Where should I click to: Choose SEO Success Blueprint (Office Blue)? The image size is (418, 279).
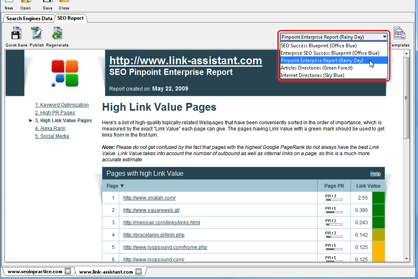pyautogui.click(x=334, y=46)
